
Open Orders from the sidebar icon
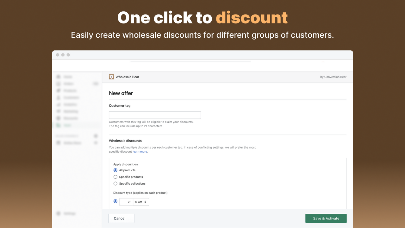tap(58, 84)
